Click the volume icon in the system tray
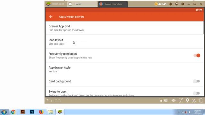 [x=189, y=112]
